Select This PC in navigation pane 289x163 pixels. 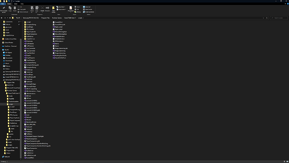tap(5, 50)
